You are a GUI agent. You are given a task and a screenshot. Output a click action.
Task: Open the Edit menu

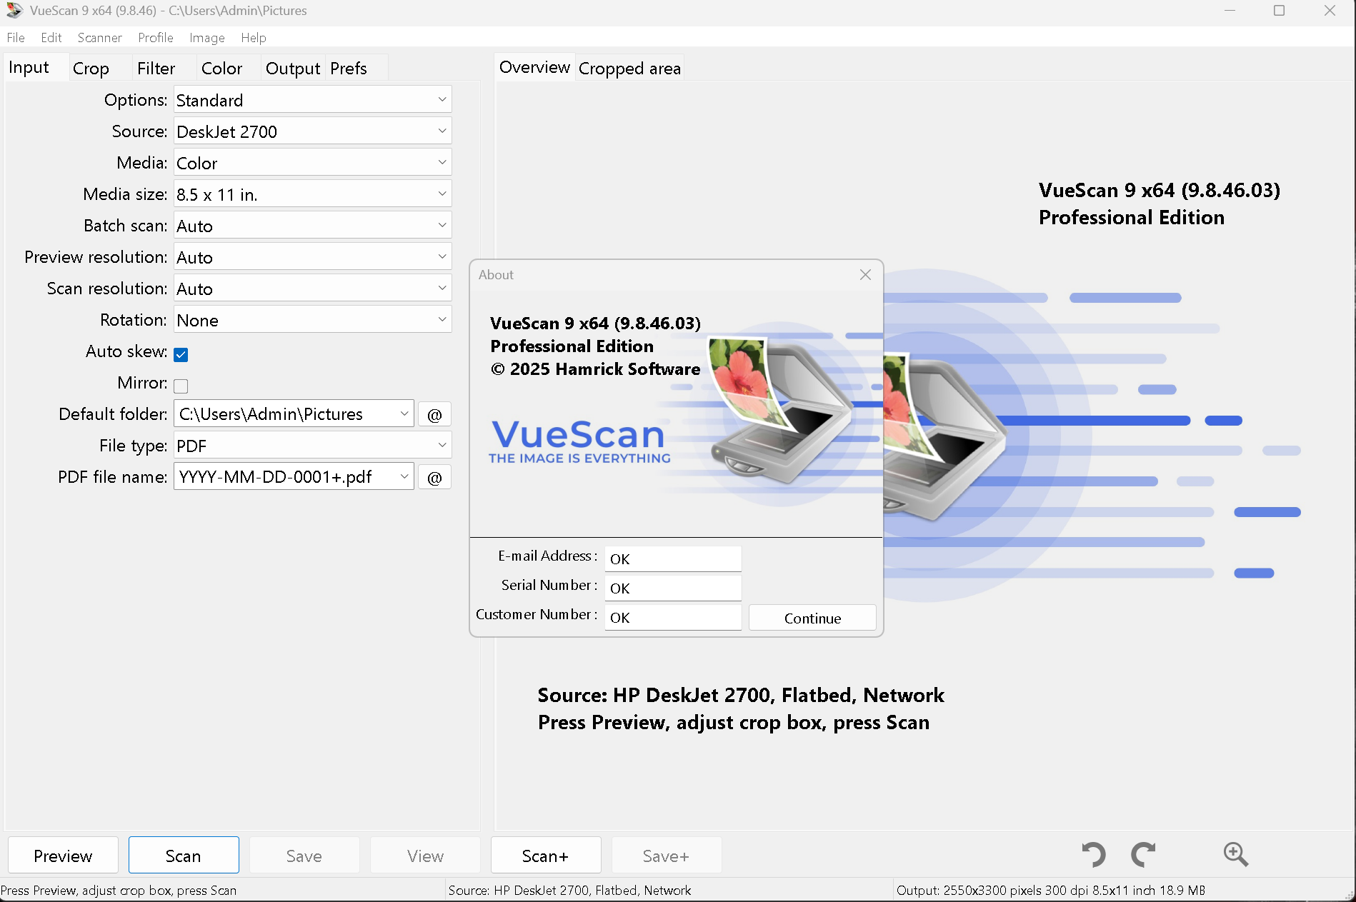pyautogui.click(x=51, y=38)
